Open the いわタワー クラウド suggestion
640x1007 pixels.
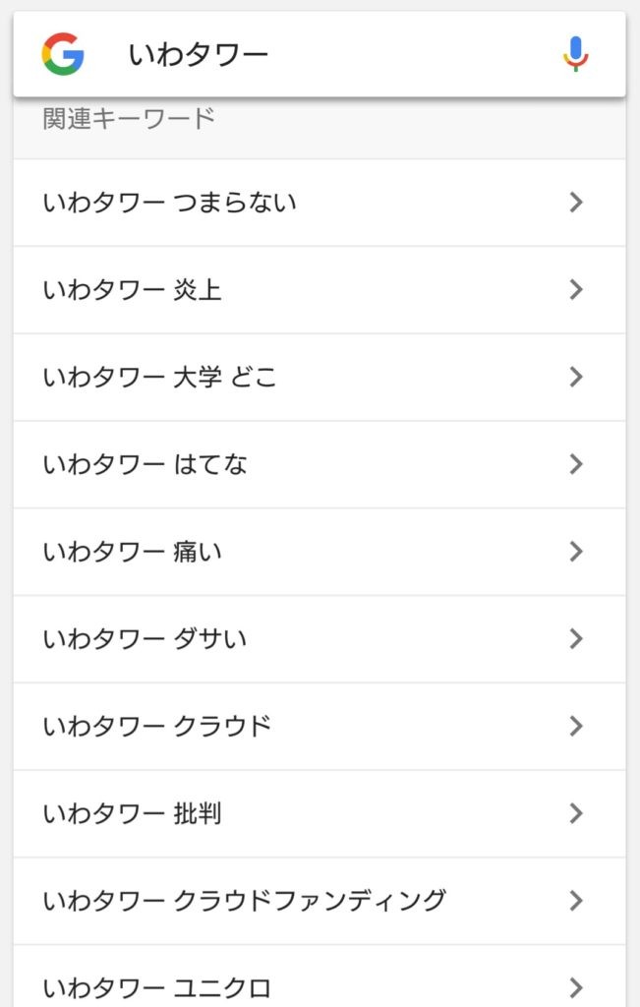pos(320,727)
